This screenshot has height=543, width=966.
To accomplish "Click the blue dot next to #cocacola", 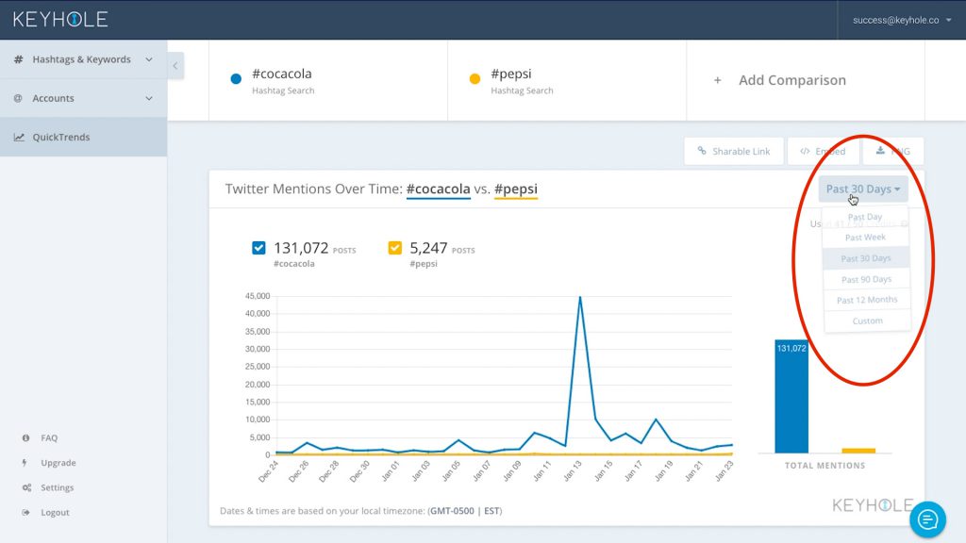I will click(x=236, y=79).
